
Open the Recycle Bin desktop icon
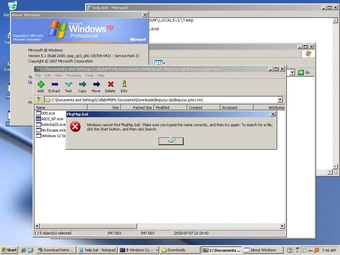click(x=13, y=5)
